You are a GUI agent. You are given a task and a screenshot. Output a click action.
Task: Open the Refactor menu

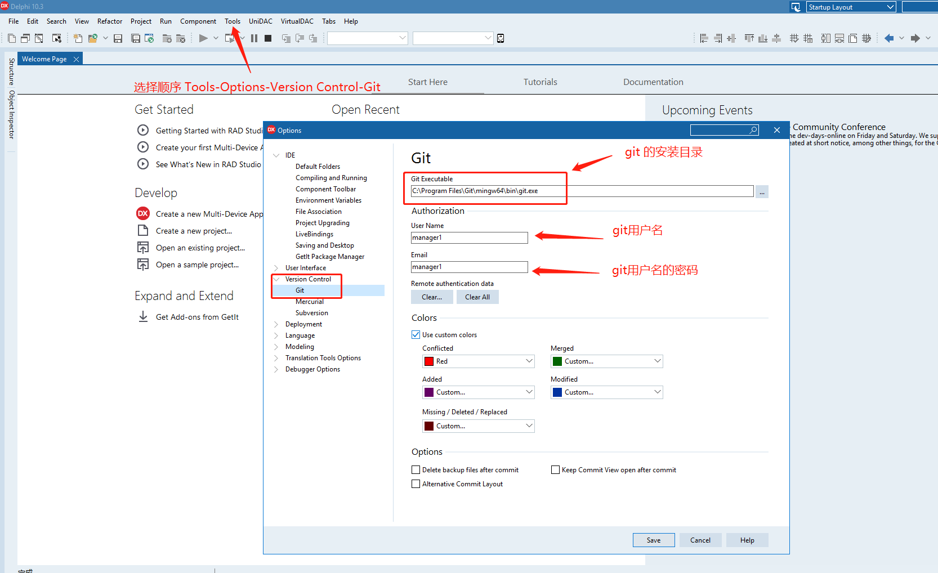110,21
